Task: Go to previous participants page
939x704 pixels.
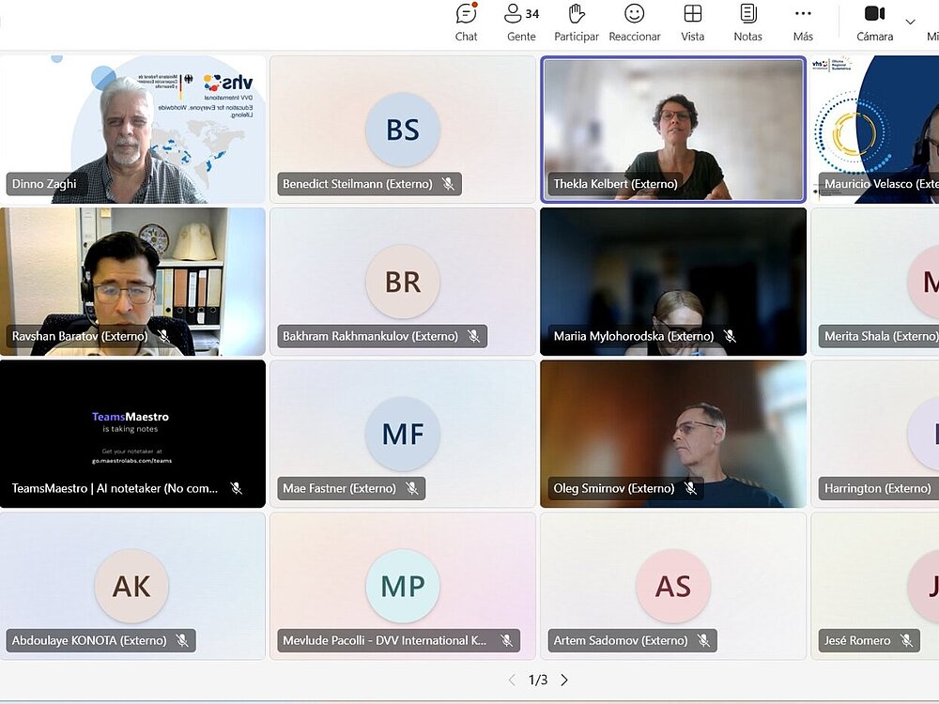Action: tap(512, 680)
